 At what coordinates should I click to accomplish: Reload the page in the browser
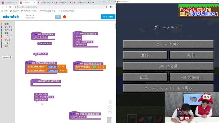point(10,7)
